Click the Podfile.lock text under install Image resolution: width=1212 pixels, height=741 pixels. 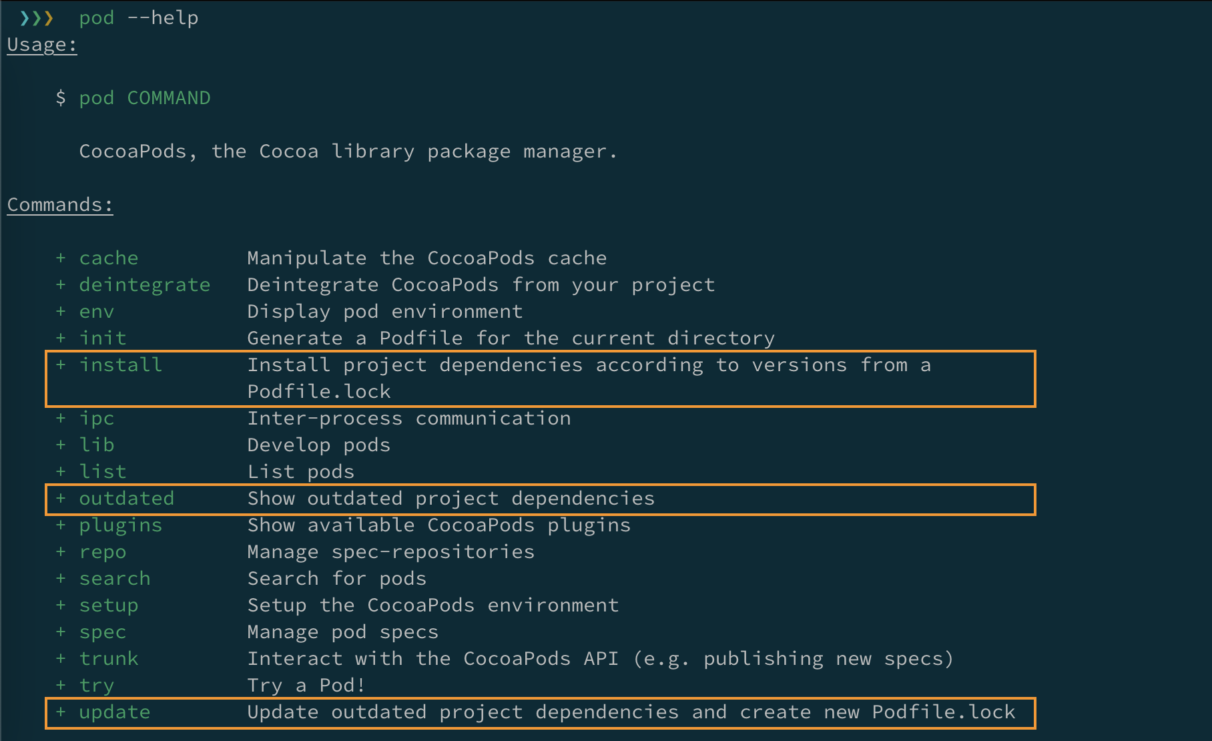[x=319, y=391]
